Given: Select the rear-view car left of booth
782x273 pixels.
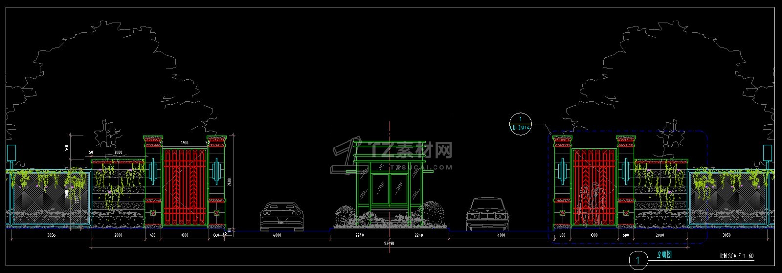Looking at the screenshot, I should pyautogui.click(x=281, y=216).
